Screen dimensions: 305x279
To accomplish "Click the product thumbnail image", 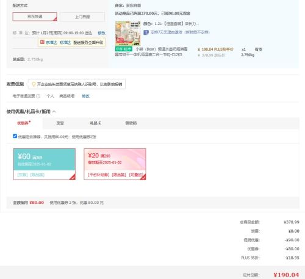I will [x=127, y=33].
